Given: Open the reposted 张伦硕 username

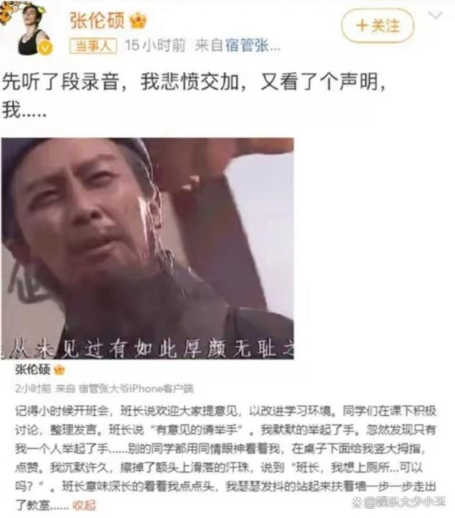Looking at the screenshot, I should pos(33,369).
